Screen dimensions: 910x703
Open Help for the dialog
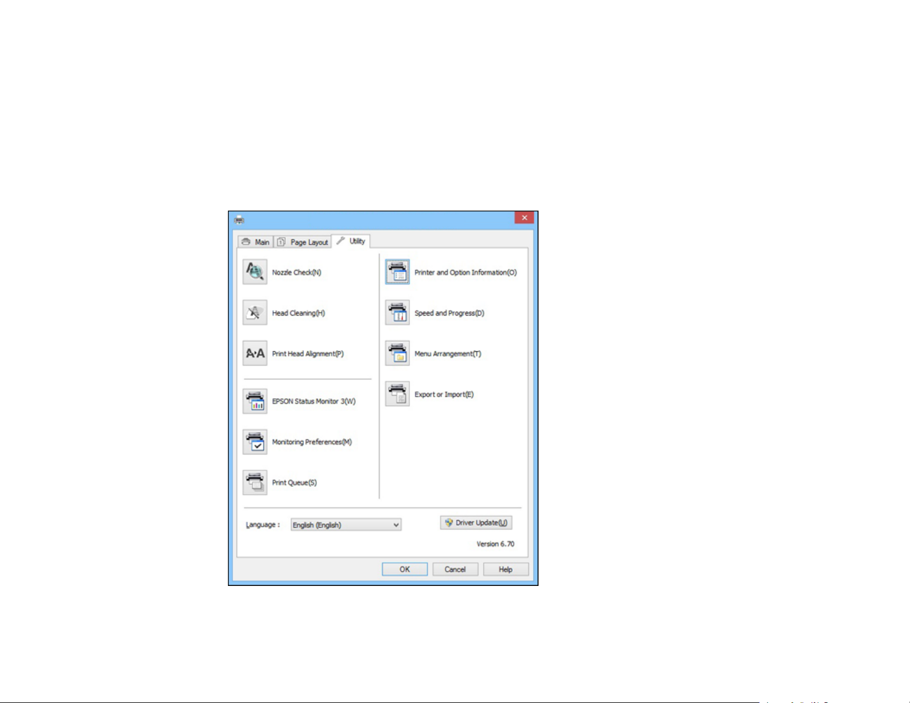(506, 569)
